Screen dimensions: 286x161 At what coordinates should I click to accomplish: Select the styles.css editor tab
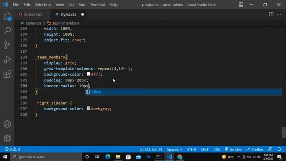(x=68, y=14)
